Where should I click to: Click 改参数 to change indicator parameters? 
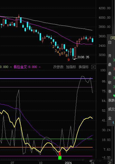[58, 67]
